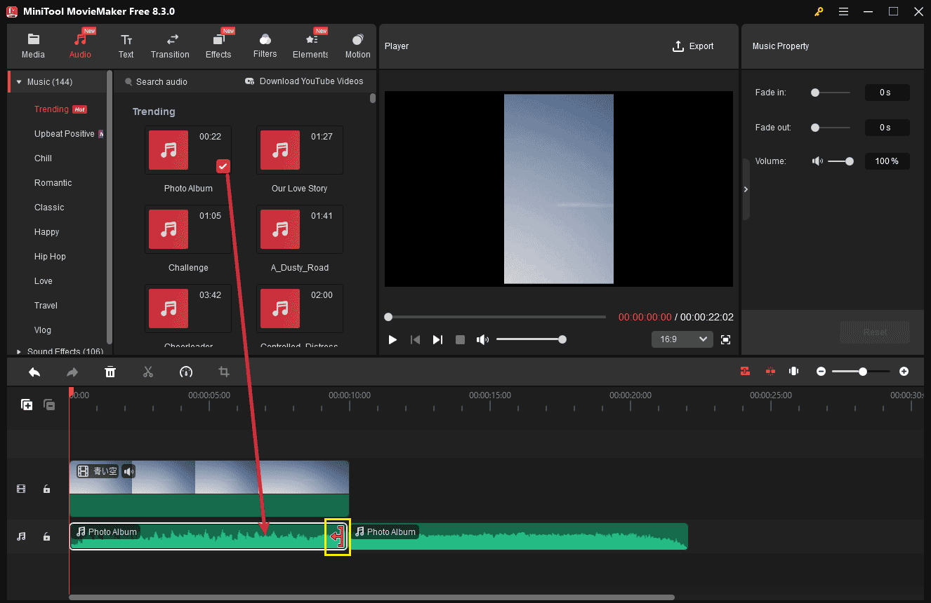This screenshot has width=931, height=603.
Task: Play the video in the player
Action: (x=392, y=340)
